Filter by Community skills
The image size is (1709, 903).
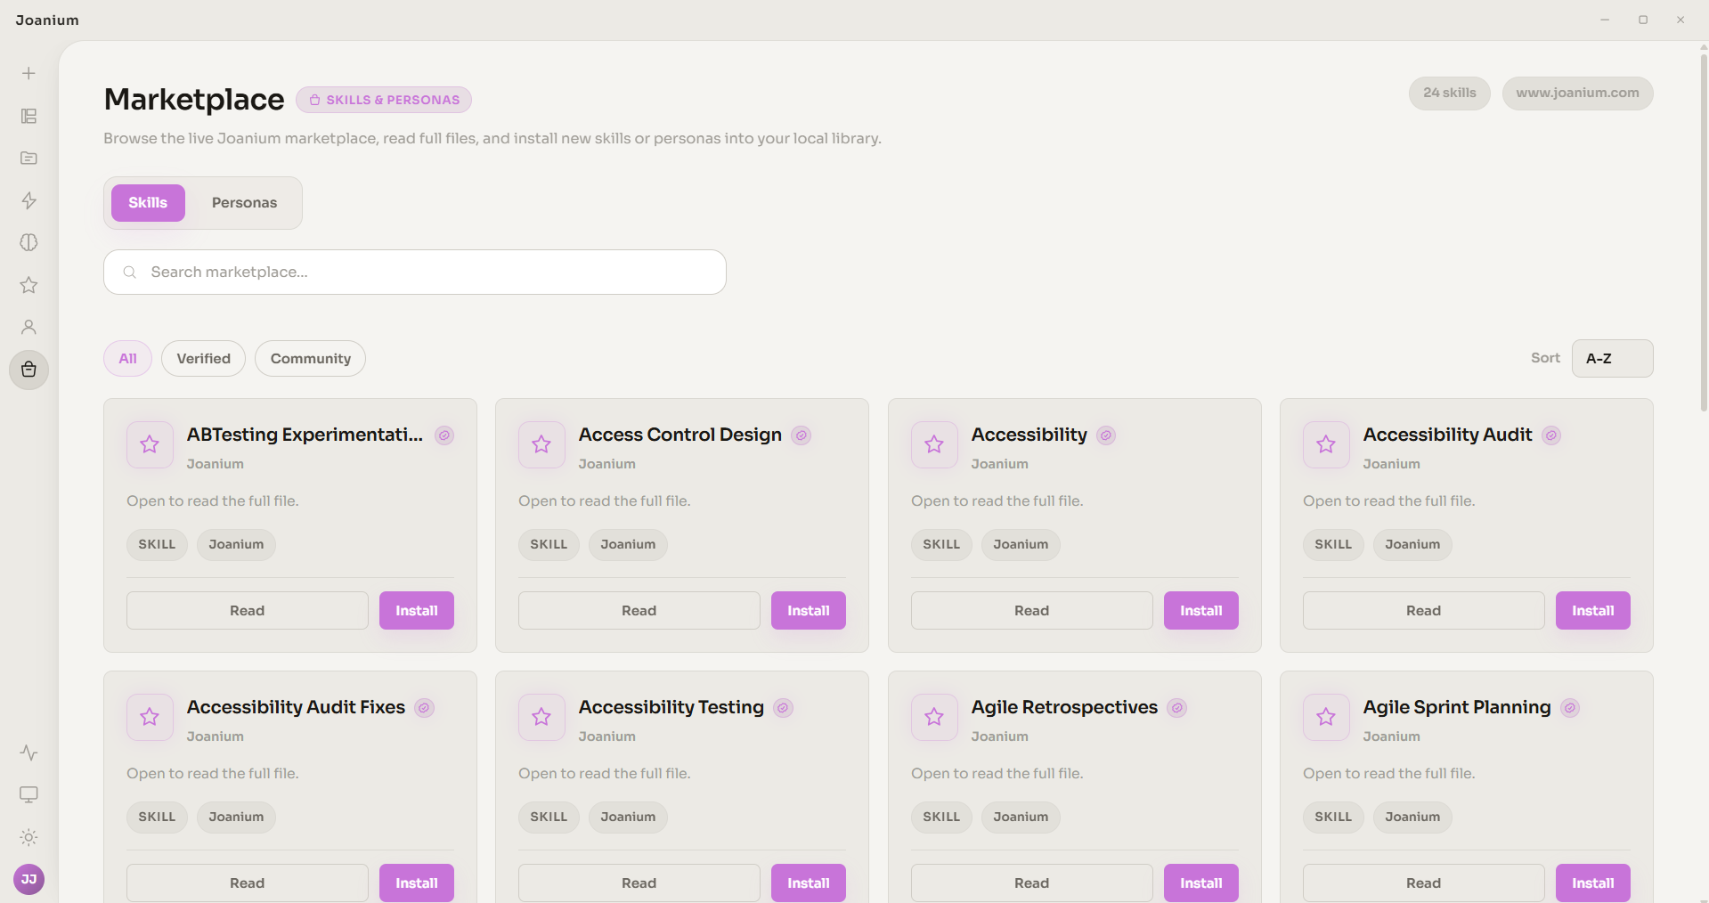point(310,358)
